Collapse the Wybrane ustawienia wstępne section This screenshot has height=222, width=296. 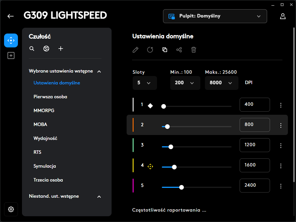99,71
